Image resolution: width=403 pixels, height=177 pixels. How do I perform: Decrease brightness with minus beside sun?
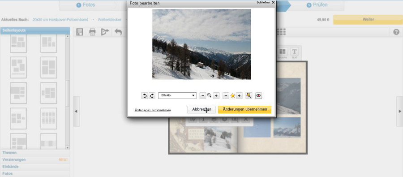tap(226, 96)
